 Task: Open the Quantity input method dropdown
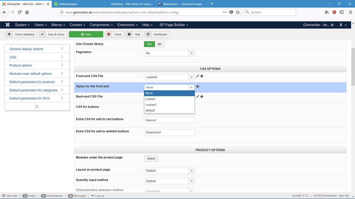pyautogui.click(x=169, y=181)
